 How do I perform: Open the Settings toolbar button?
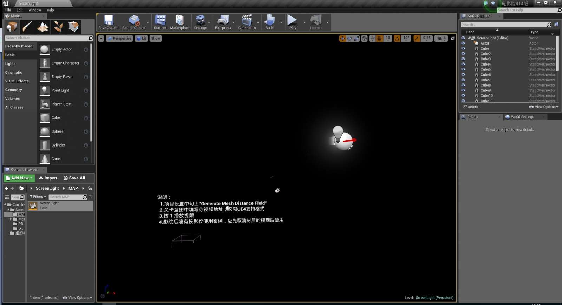pyautogui.click(x=200, y=22)
